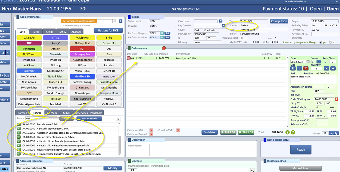Add CA.15.0030 Palliative Care Besuch erste 5 Min.
The width and height of the screenshot is (340, 172).
(x=19, y=150)
